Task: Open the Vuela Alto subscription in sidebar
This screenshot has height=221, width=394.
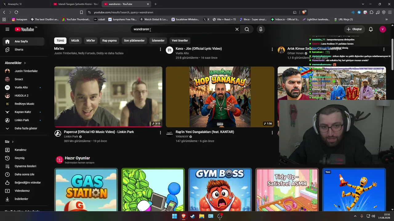Action: click(24, 87)
